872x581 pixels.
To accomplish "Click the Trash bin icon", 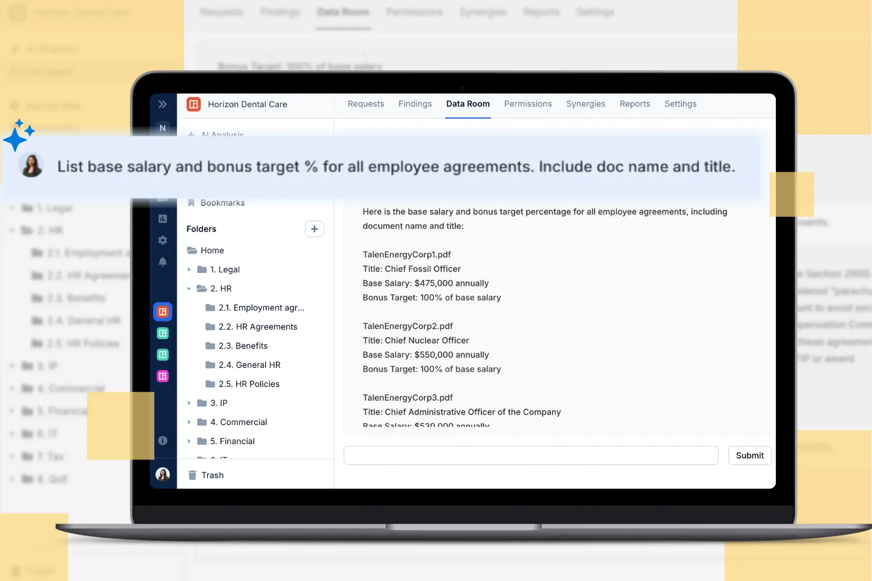I will pos(192,475).
